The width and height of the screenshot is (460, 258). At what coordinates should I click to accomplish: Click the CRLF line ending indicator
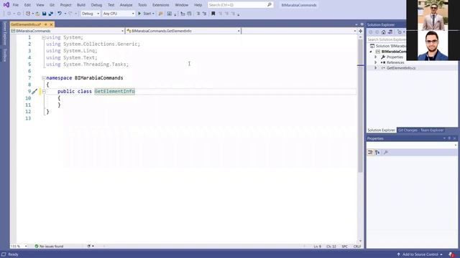coord(357,247)
